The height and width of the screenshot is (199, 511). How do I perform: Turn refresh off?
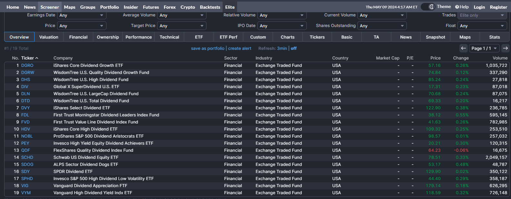[294, 48]
